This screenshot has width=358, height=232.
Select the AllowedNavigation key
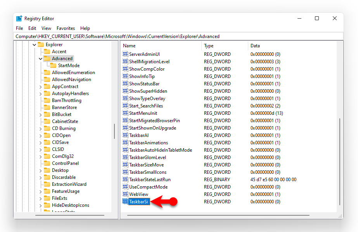click(71, 80)
